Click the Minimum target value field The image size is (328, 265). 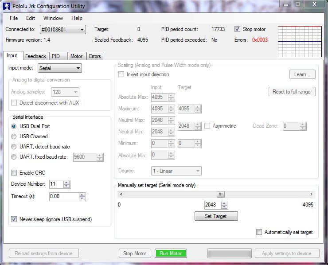coord(186,143)
